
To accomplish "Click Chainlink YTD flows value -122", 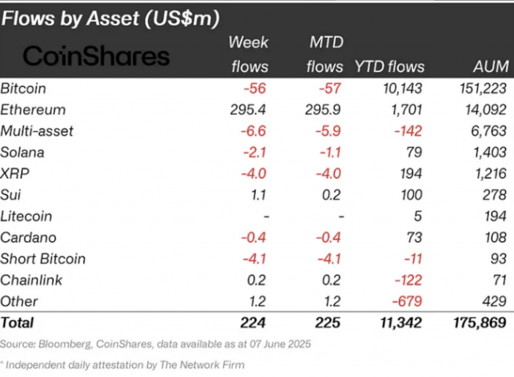I will tap(408, 280).
